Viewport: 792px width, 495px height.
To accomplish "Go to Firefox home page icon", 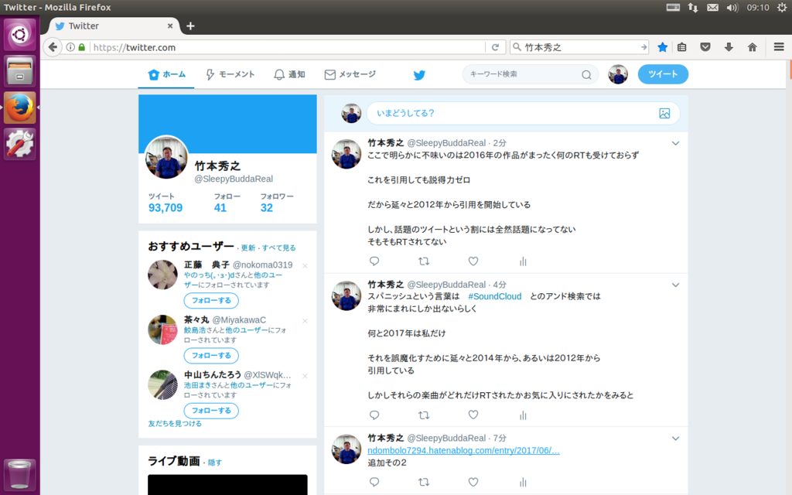I will (752, 47).
